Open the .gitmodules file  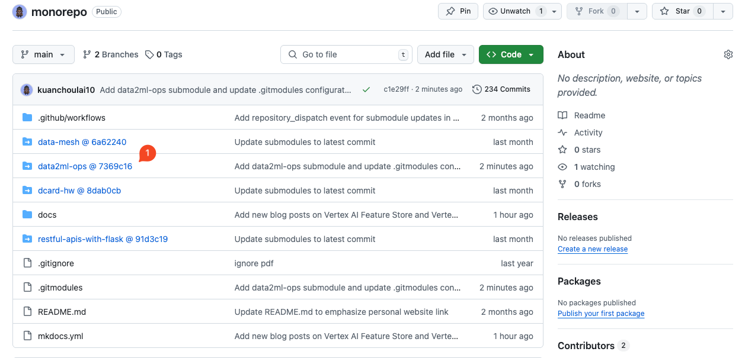point(60,288)
